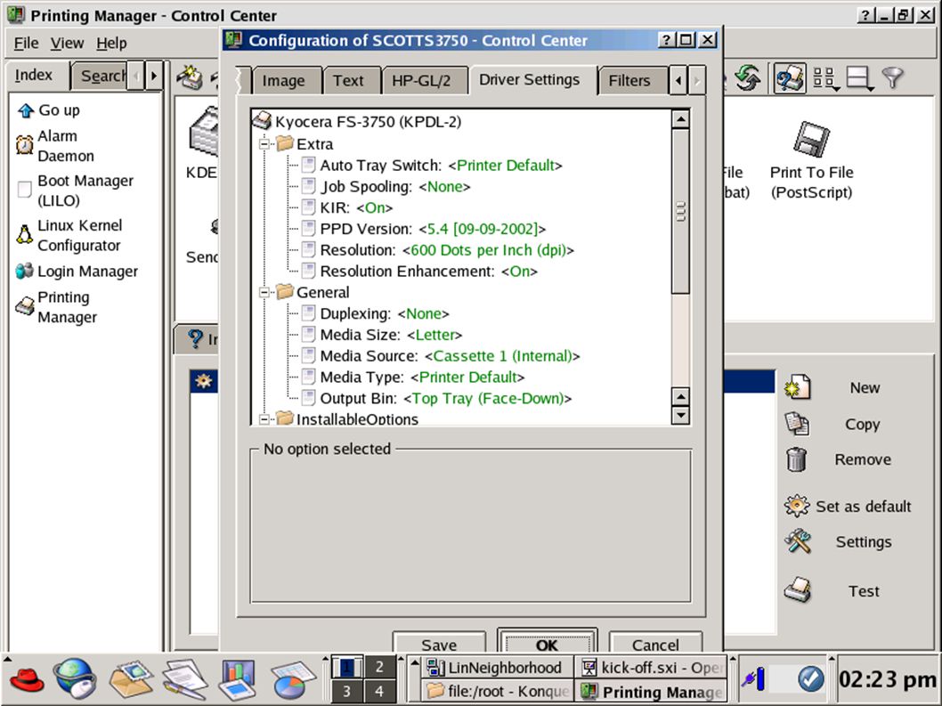This screenshot has width=942, height=706.
Task: Click the green refresh arrows toolbar icon
Action: click(748, 78)
